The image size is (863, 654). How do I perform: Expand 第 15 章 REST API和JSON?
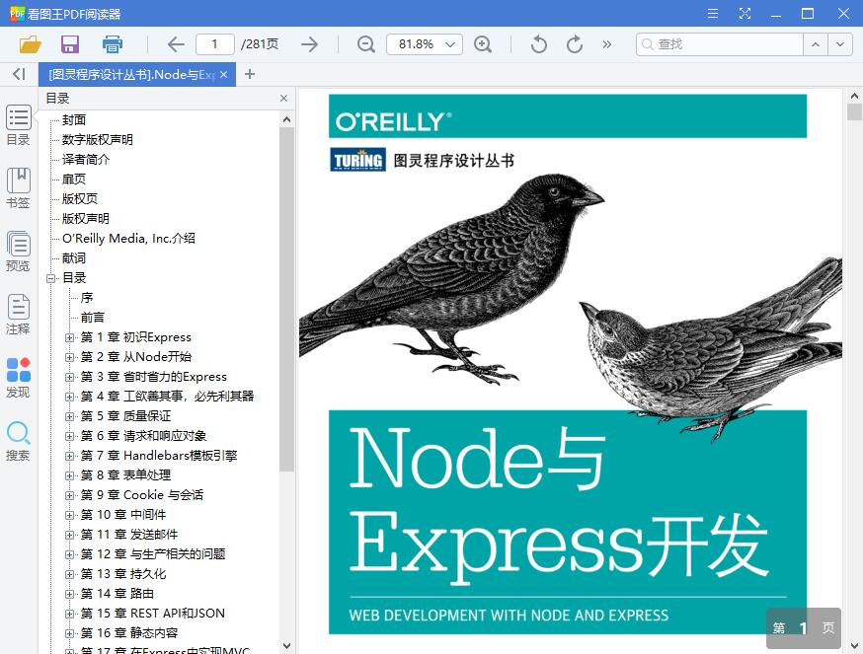(69, 614)
